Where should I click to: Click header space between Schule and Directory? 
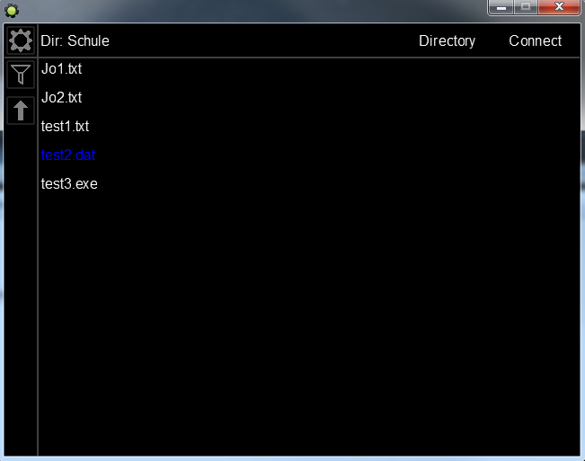coord(261,40)
